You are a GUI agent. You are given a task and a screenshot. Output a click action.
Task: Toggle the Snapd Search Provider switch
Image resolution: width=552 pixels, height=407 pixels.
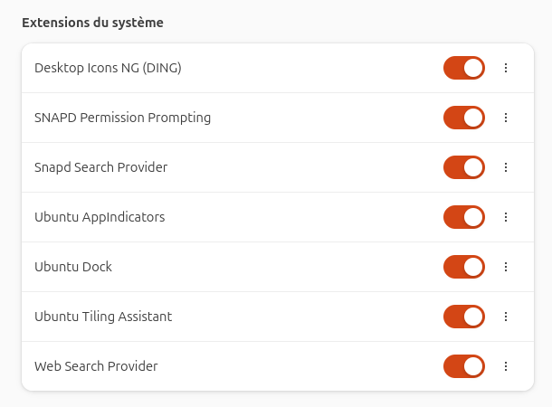[x=464, y=167]
